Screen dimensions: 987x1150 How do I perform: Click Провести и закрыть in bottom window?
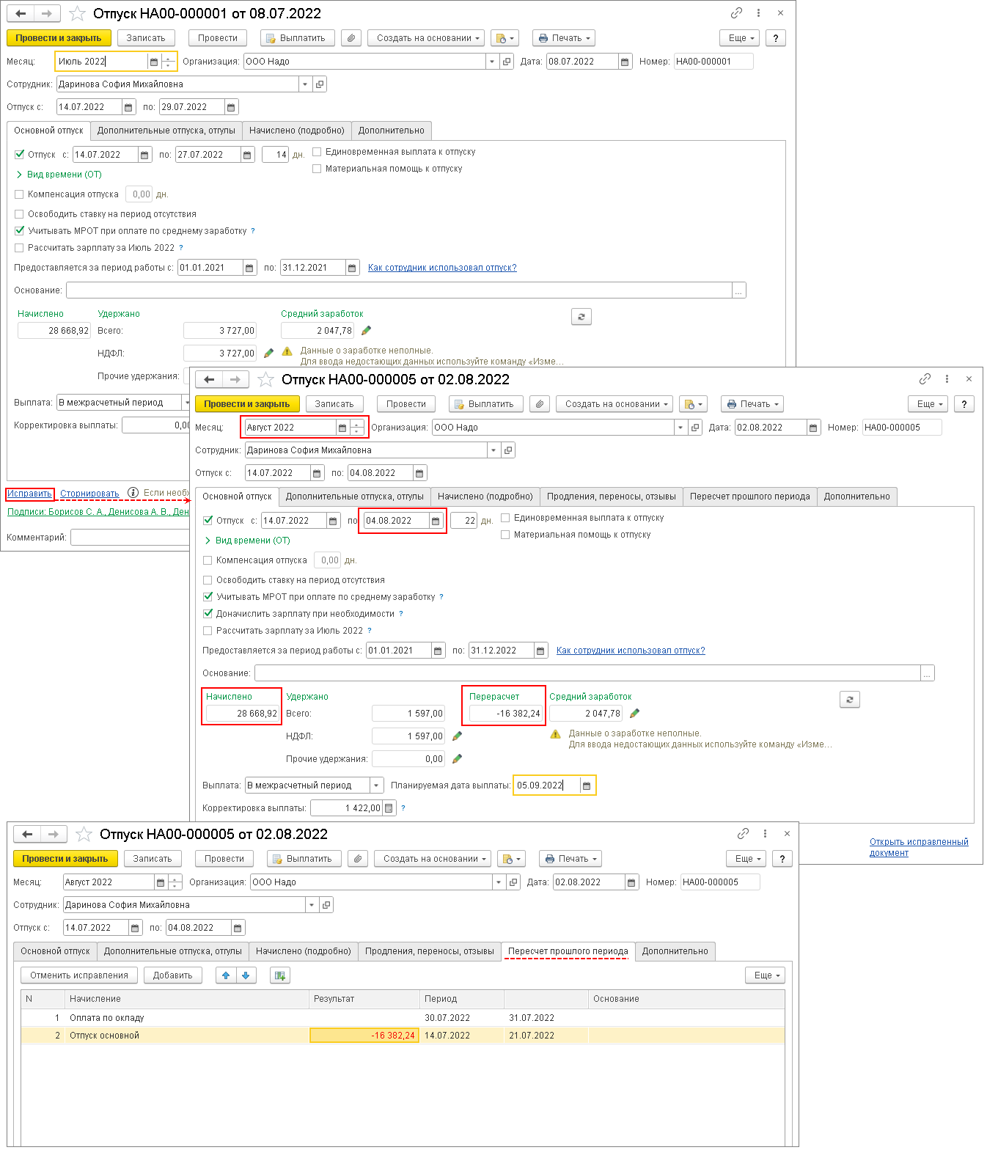click(65, 859)
